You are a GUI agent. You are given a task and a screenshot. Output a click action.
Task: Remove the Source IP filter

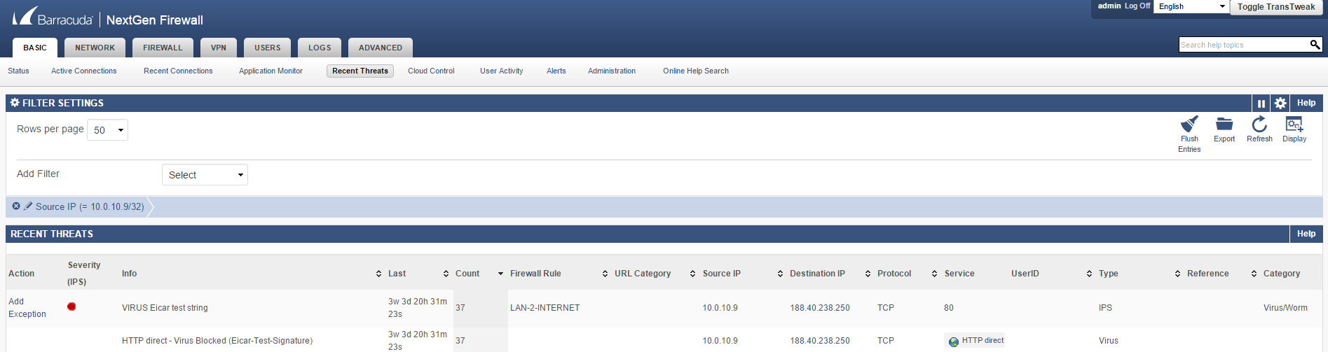[x=16, y=206]
